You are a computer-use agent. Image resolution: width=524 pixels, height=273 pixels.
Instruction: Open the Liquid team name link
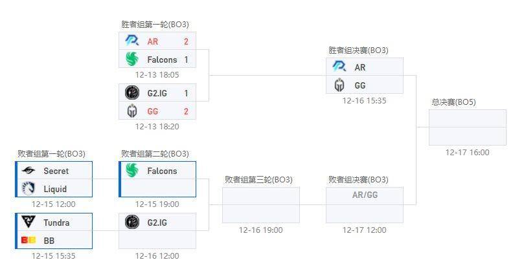[55, 189]
